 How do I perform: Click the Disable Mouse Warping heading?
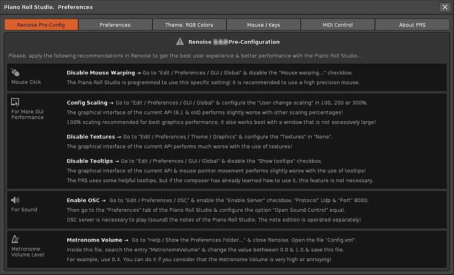pyautogui.click(x=101, y=72)
